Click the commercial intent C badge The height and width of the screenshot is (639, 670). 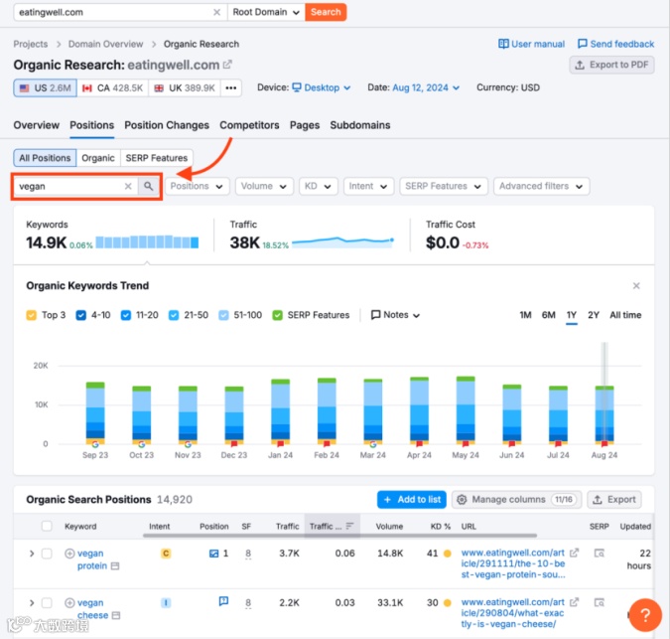166,554
